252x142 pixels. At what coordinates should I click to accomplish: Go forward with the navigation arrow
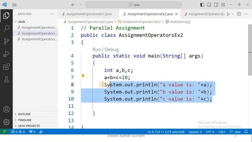tap(80, 5)
